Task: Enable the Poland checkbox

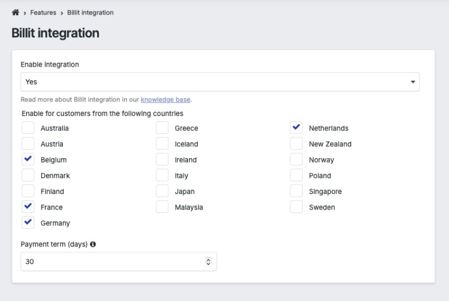Action: [x=296, y=175]
